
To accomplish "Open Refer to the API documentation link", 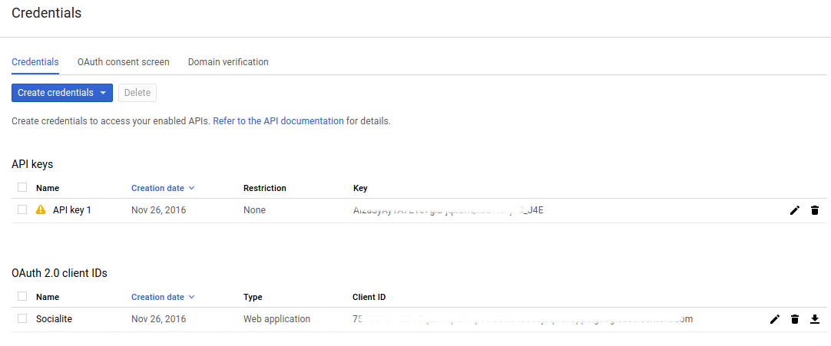I will click(278, 121).
